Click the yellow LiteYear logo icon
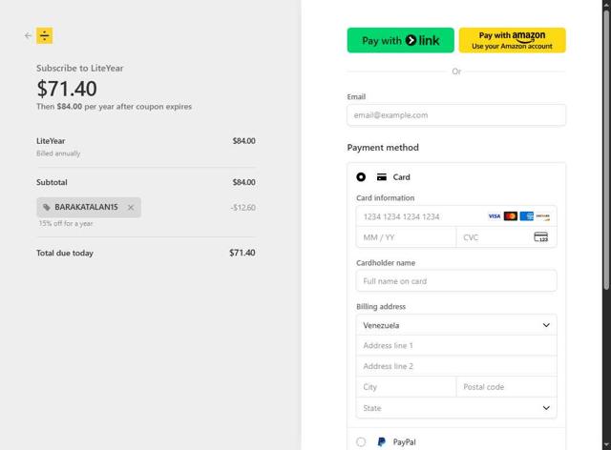611x450 pixels. 45,36
